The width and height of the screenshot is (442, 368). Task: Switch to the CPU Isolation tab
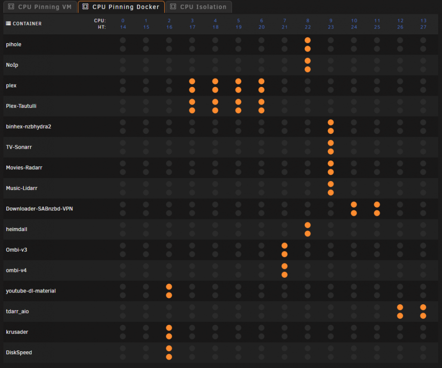click(199, 7)
